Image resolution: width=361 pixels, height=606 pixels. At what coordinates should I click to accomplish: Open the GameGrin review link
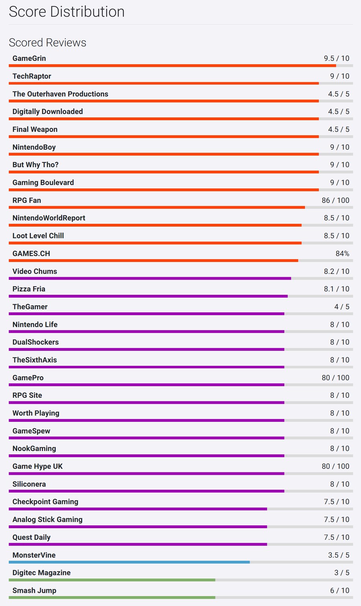(x=29, y=59)
